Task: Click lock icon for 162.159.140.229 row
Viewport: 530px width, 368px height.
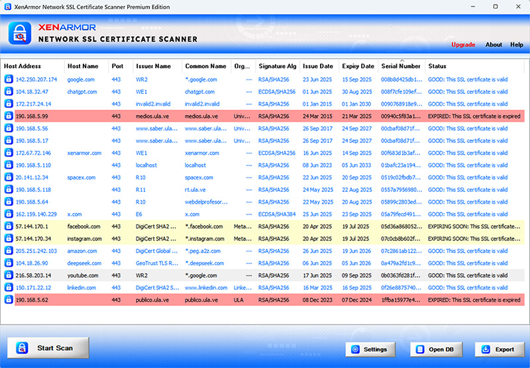Action: (x=9, y=214)
